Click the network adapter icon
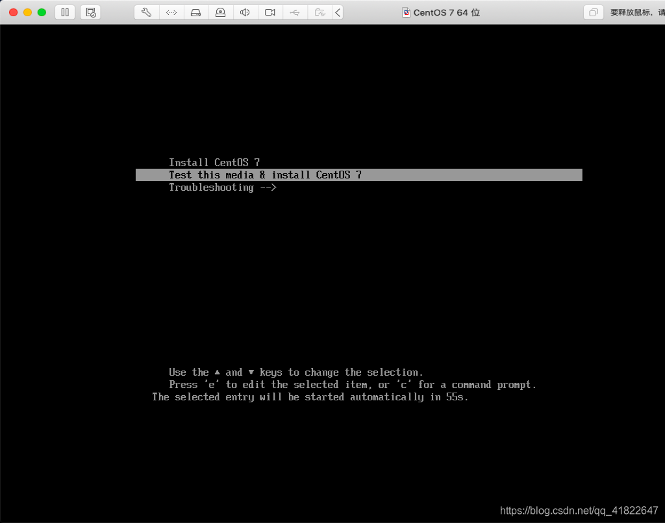This screenshot has height=523, width=665. click(171, 12)
